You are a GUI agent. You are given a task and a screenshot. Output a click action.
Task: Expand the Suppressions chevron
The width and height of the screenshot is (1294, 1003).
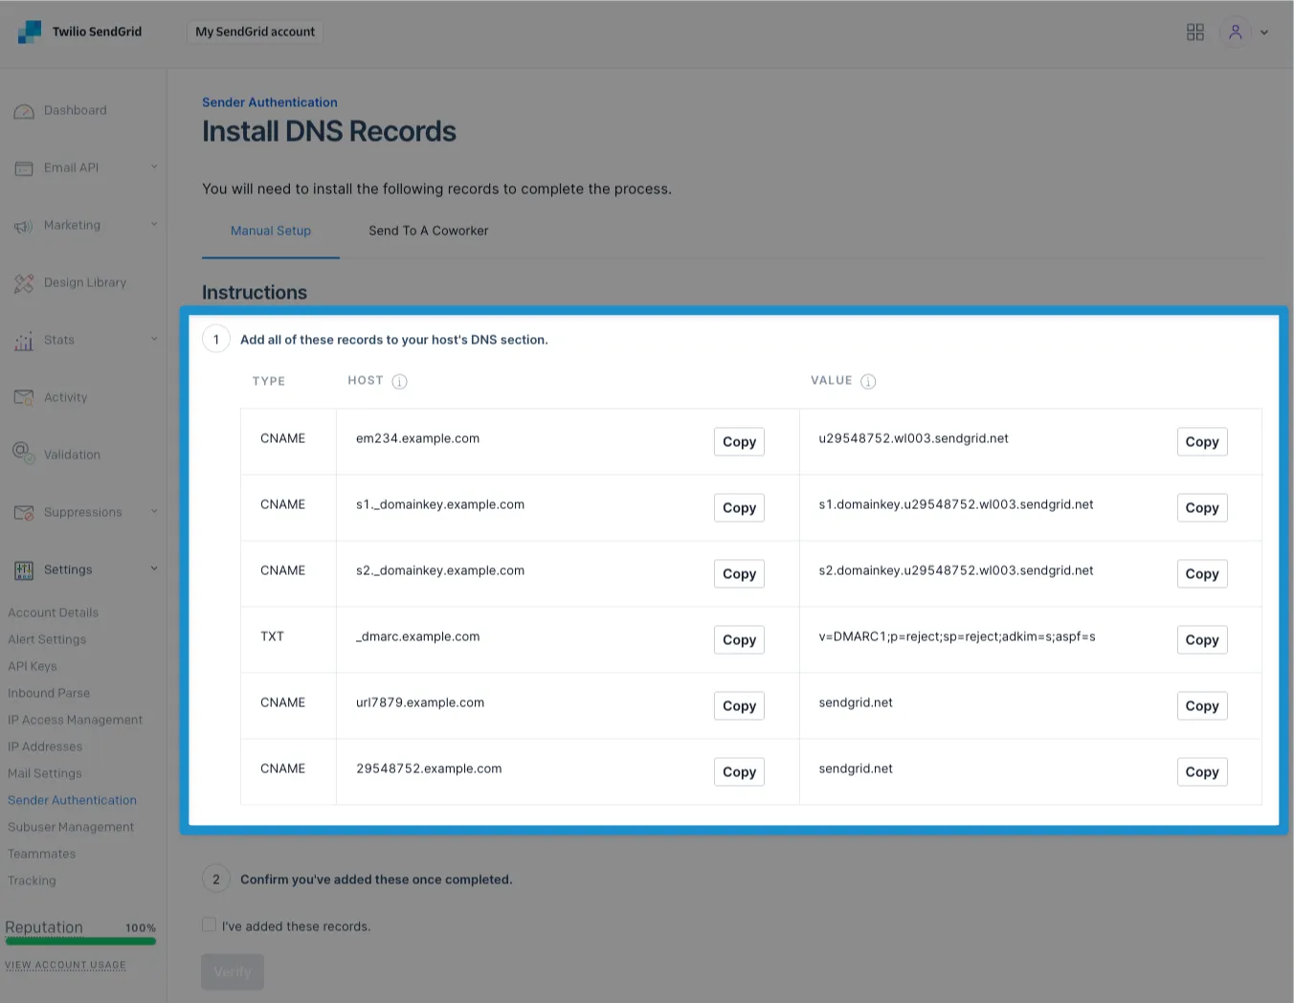(154, 512)
